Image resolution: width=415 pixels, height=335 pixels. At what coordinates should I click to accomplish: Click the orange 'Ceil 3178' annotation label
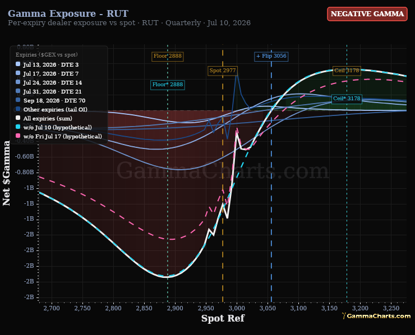click(347, 71)
